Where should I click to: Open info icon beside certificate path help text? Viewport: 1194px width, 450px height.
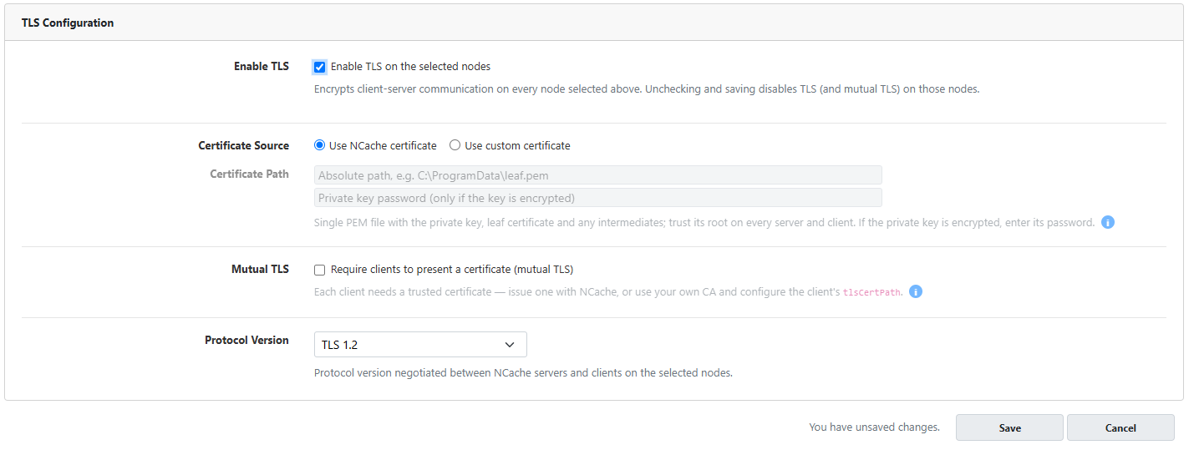click(1108, 223)
